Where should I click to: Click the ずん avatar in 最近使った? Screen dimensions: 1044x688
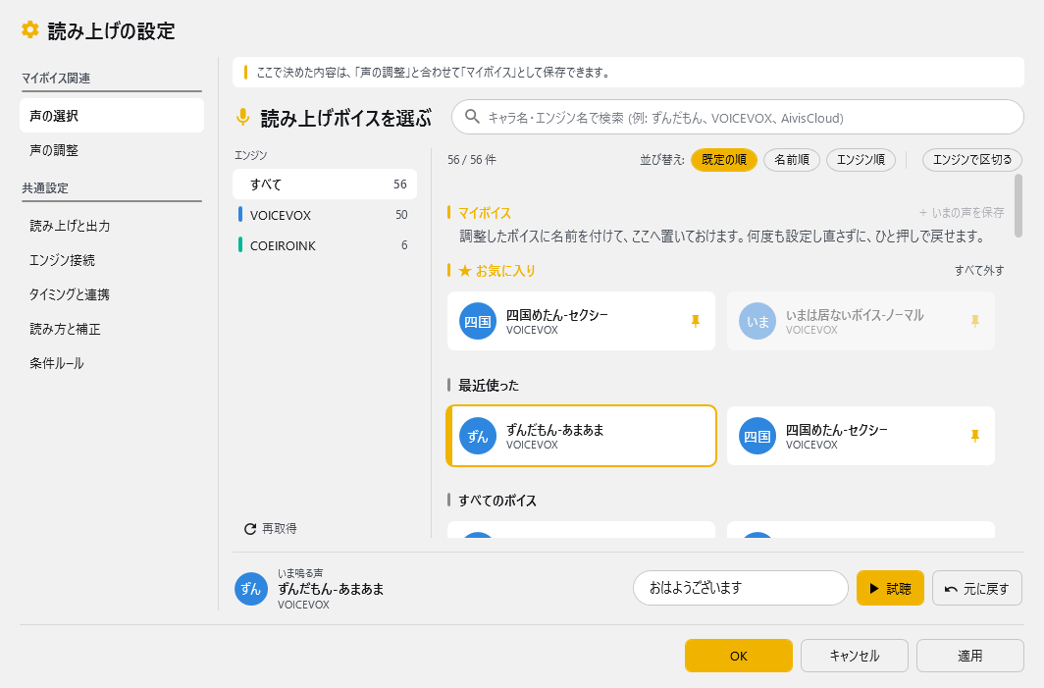pos(478,436)
